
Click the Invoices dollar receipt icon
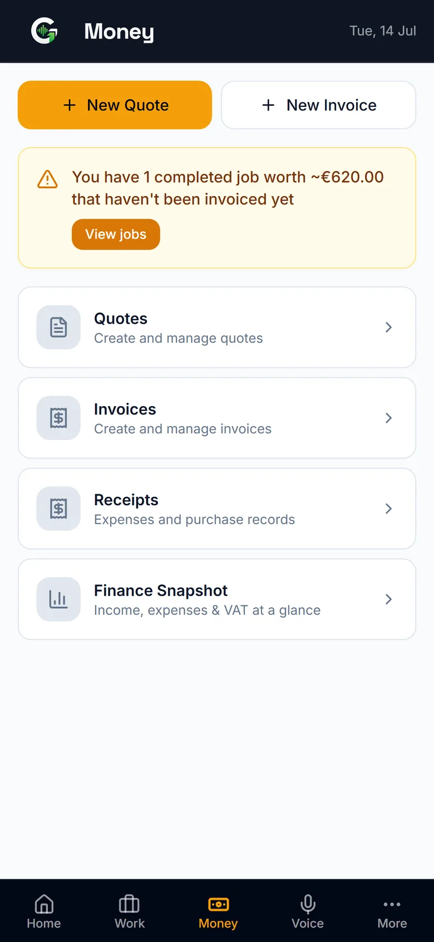[x=58, y=418]
